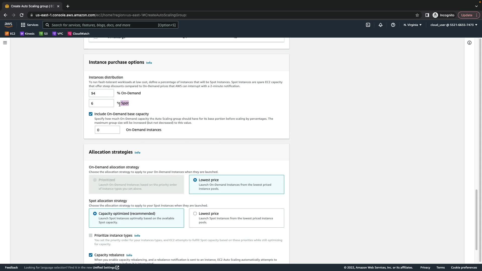This screenshot has height=271, width=482.
Task: Expand the N. Virginia region dropdown
Action: point(412,25)
